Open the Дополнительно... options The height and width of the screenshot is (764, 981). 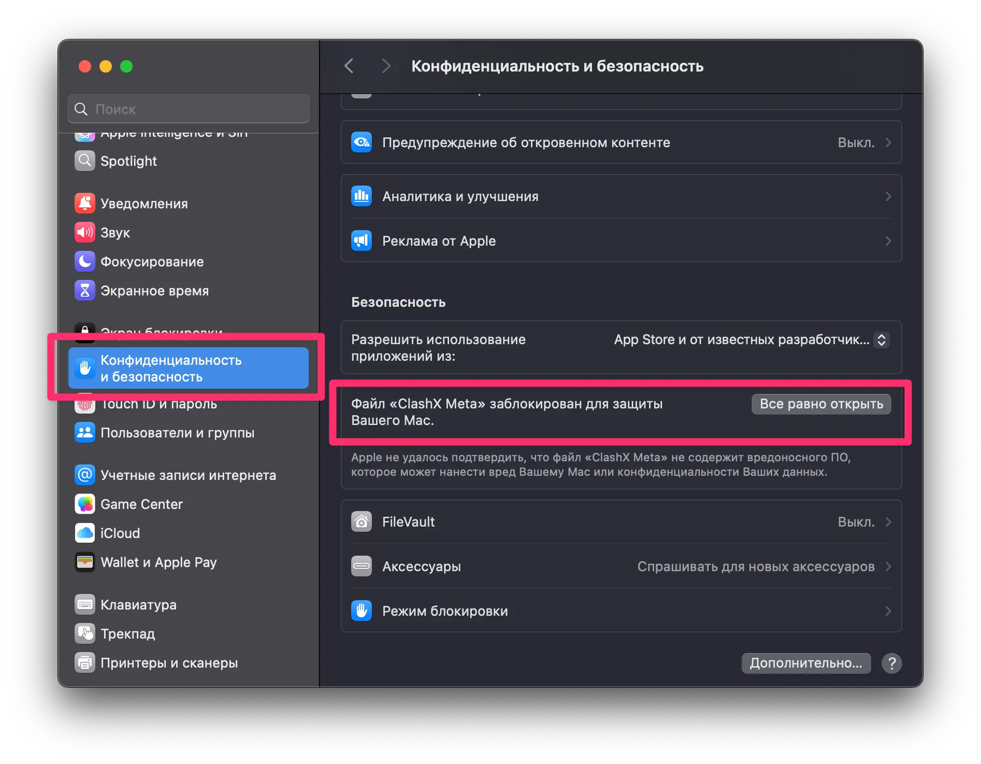(805, 663)
